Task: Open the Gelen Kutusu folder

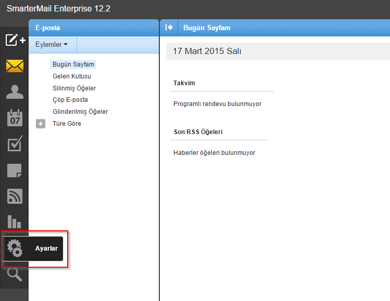Action: (72, 76)
